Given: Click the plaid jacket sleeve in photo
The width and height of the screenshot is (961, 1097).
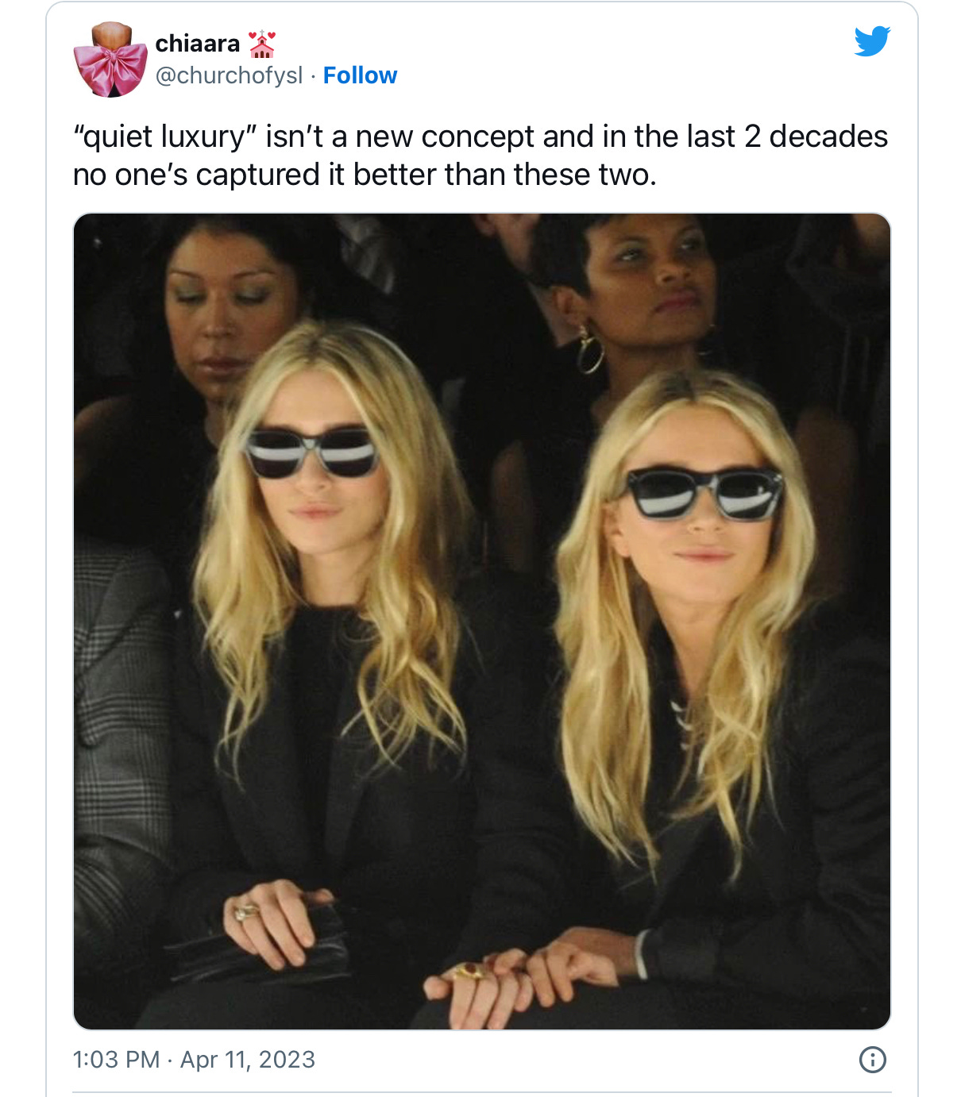Looking at the screenshot, I should (x=121, y=754).
